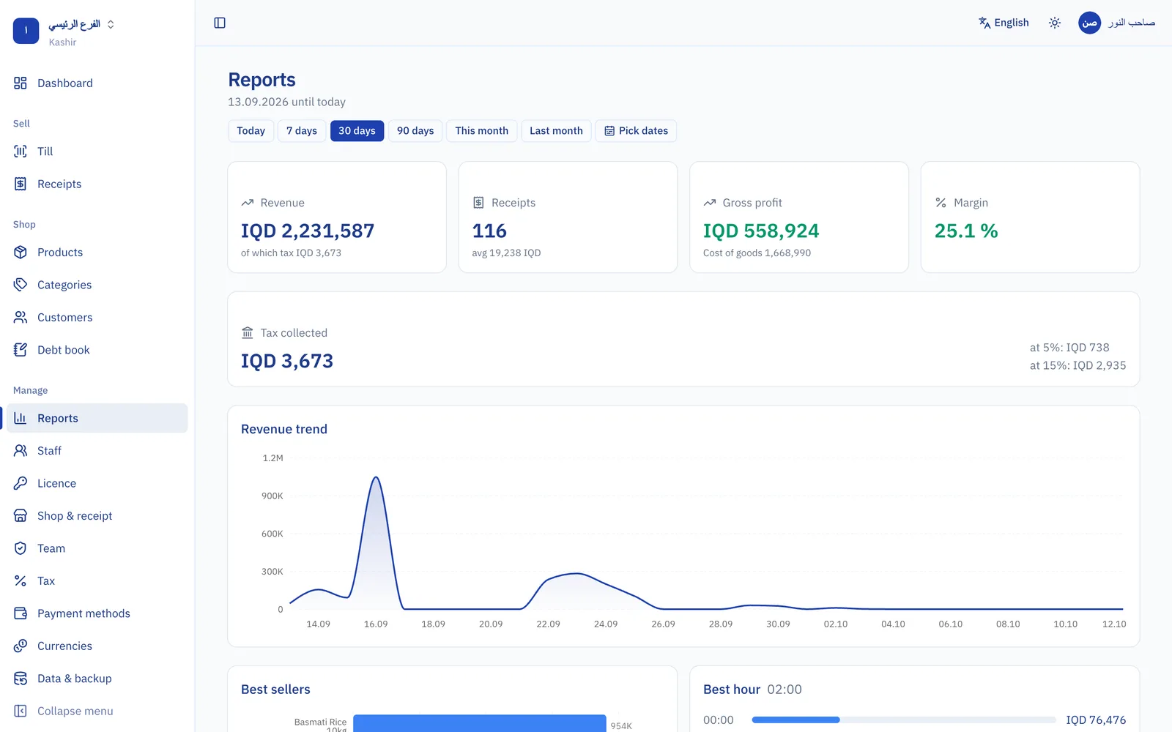The width and height of the screenshot is (1172, 732).
Task: Click the Currencies coins icon
Action: coord(21,646)
